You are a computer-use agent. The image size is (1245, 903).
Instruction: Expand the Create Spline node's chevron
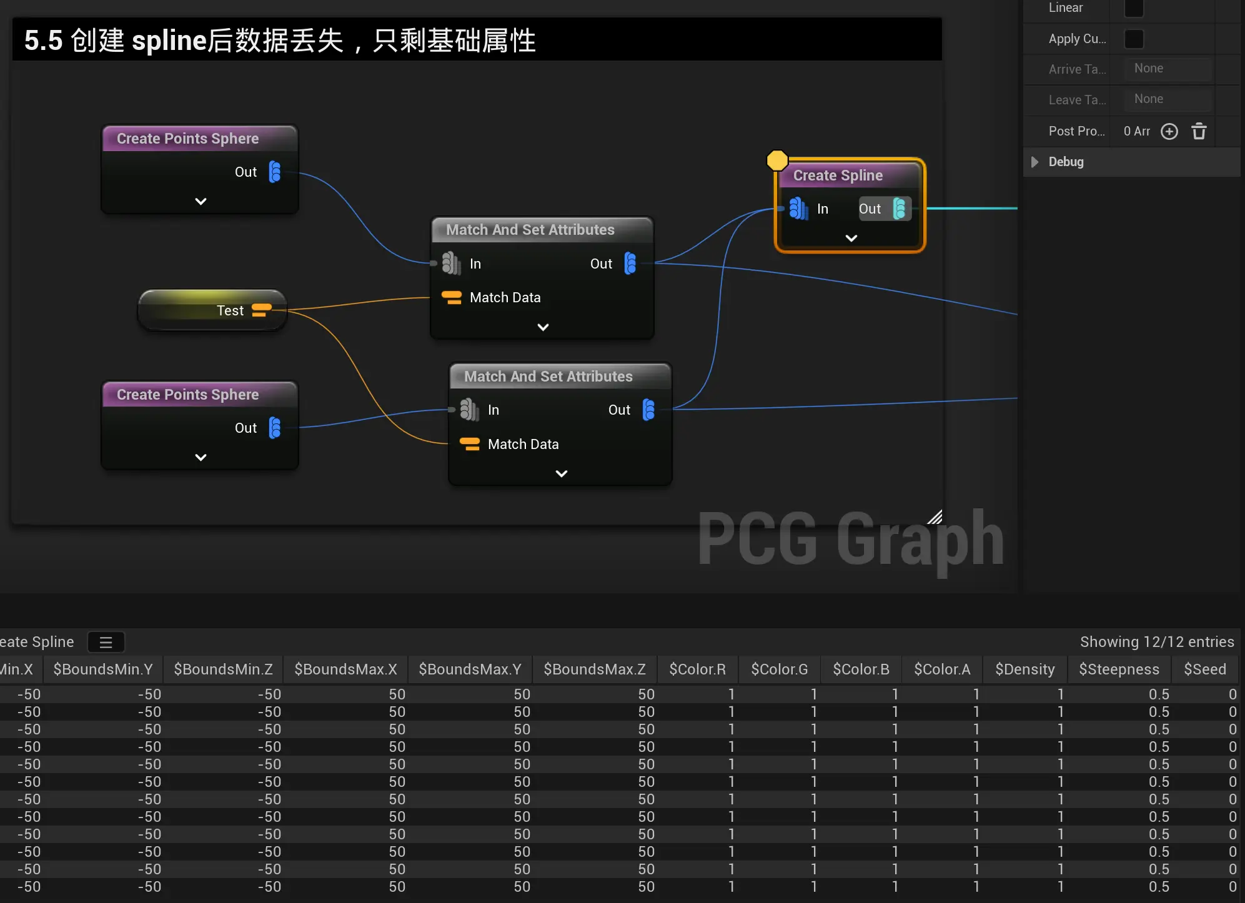point(851,238)
